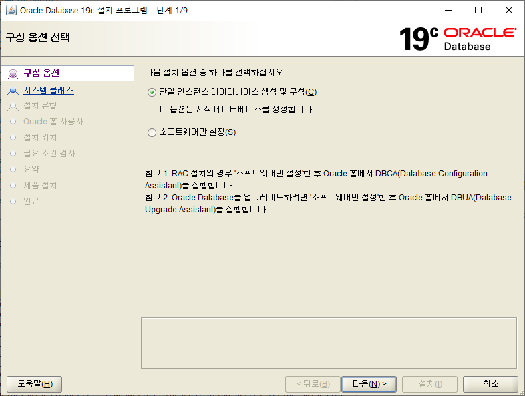Select '단일 인스턴스 데이터베이스 생성 및 구성' radio button
Screen dimensions: 525x396
(152, 92)
